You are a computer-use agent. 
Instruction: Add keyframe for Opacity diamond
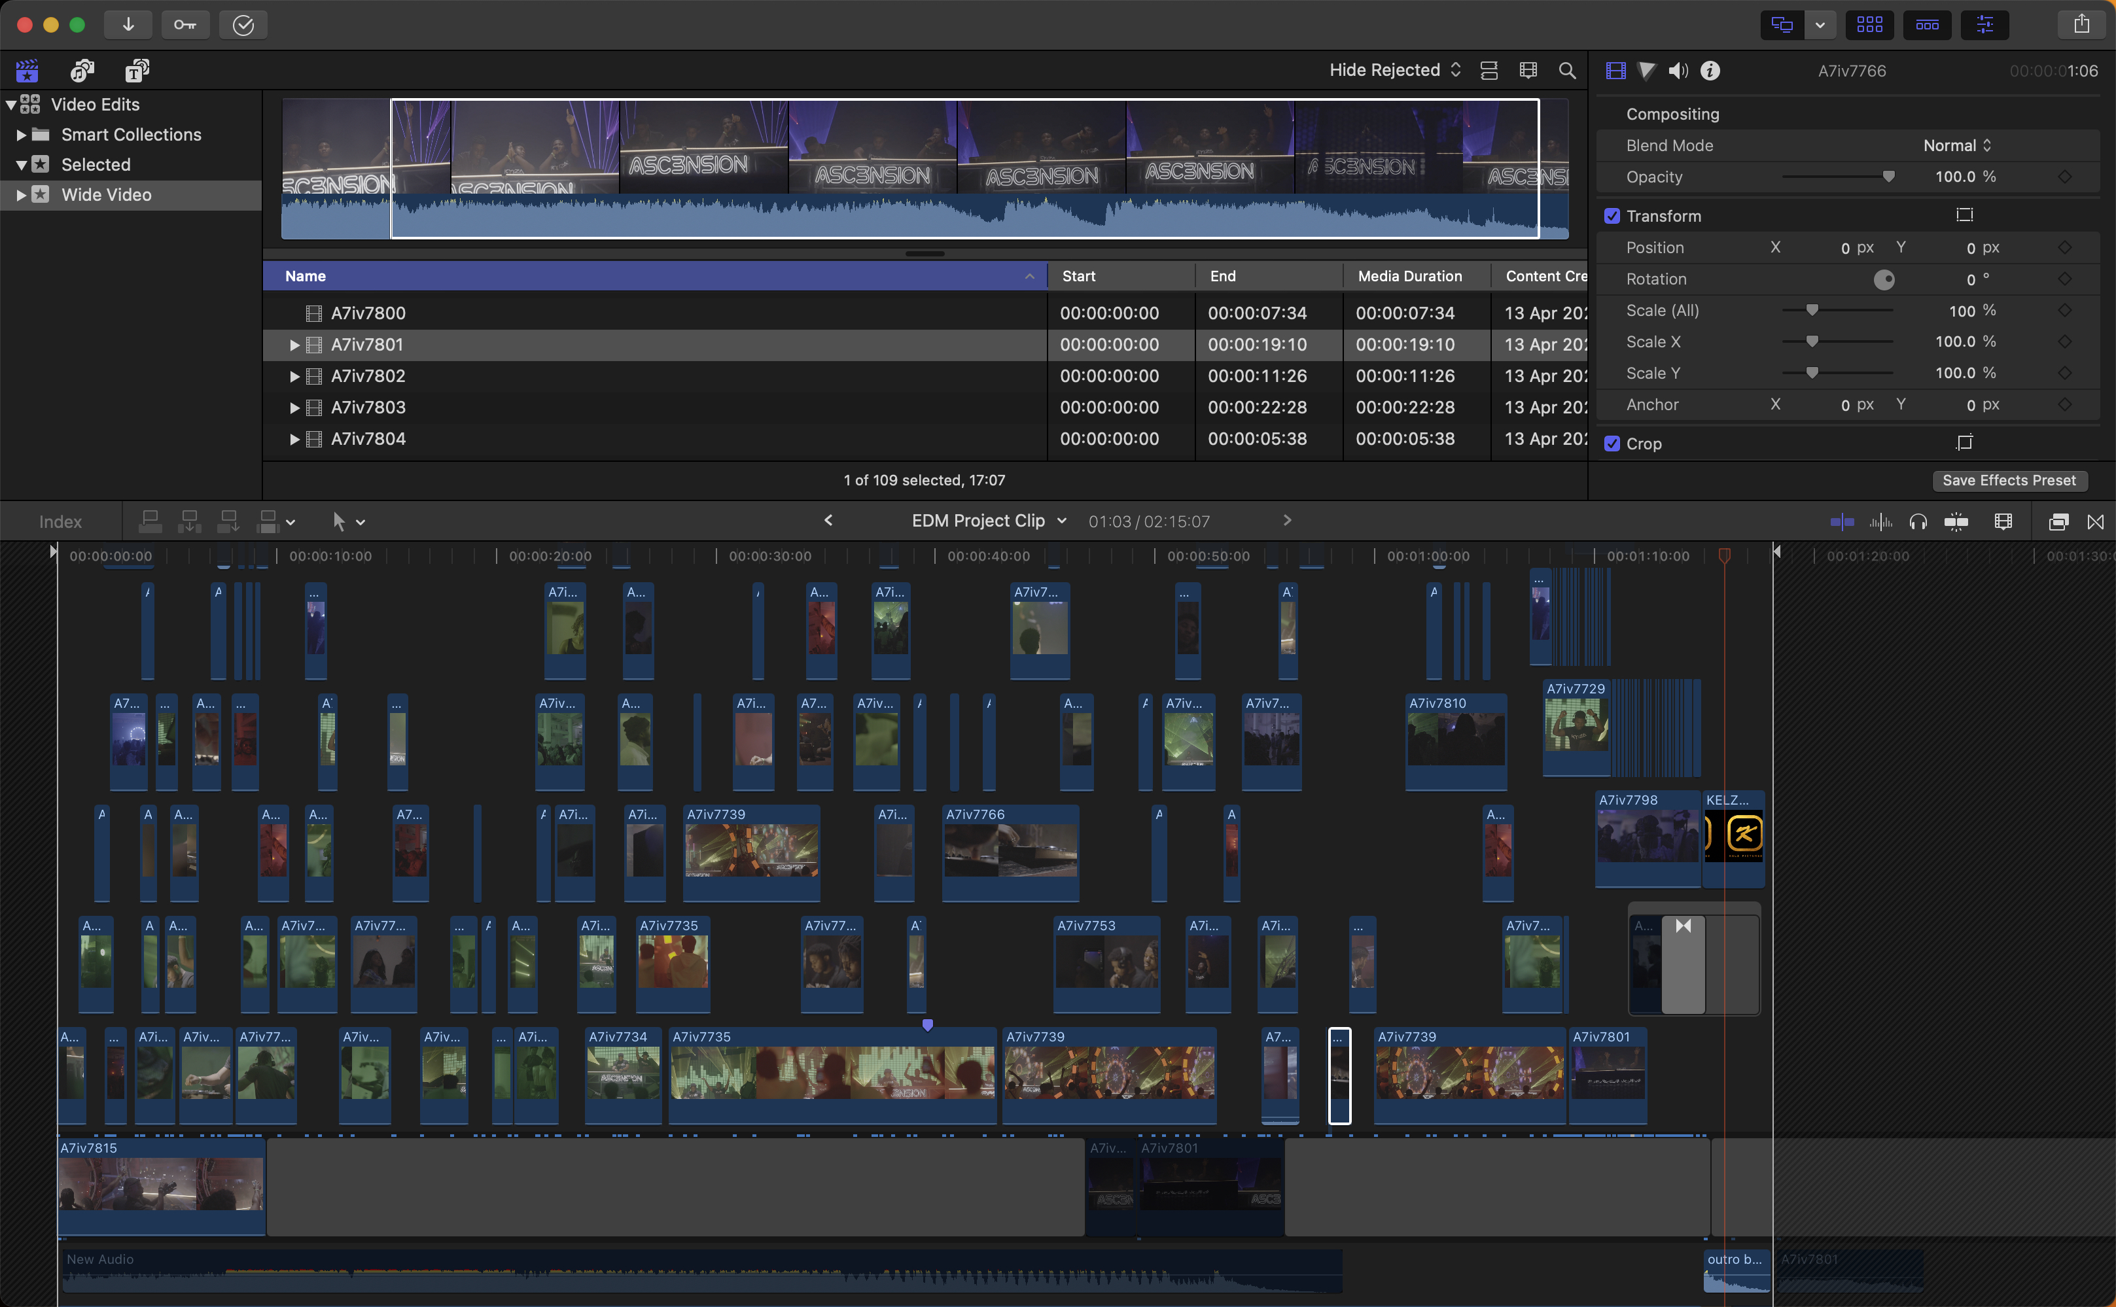point(2065,177)
